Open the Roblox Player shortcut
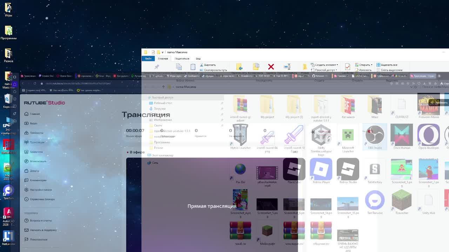449x252 pixels. point(321,170)
